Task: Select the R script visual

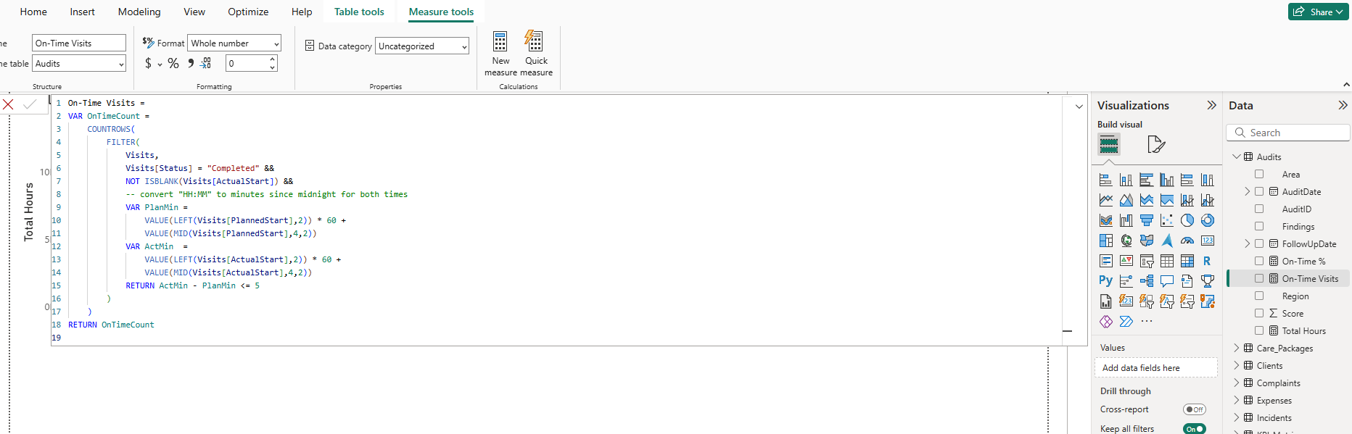Action: tap(1207, 261)
